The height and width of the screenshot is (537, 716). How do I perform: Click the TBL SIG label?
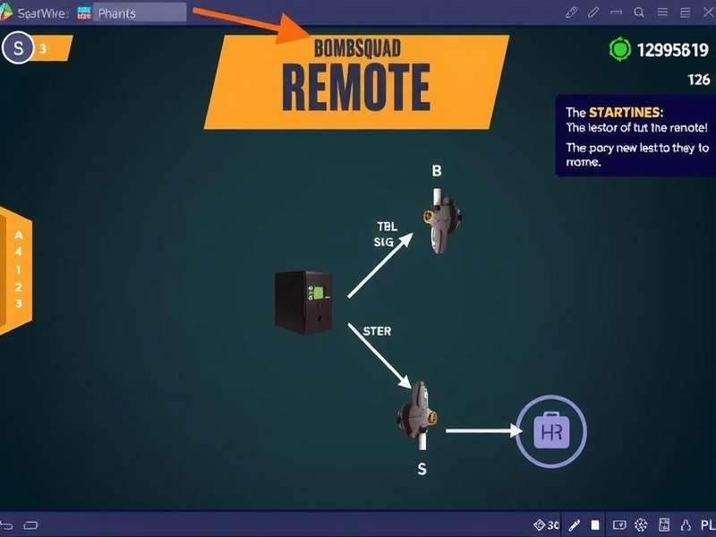[x=386, y=234]
